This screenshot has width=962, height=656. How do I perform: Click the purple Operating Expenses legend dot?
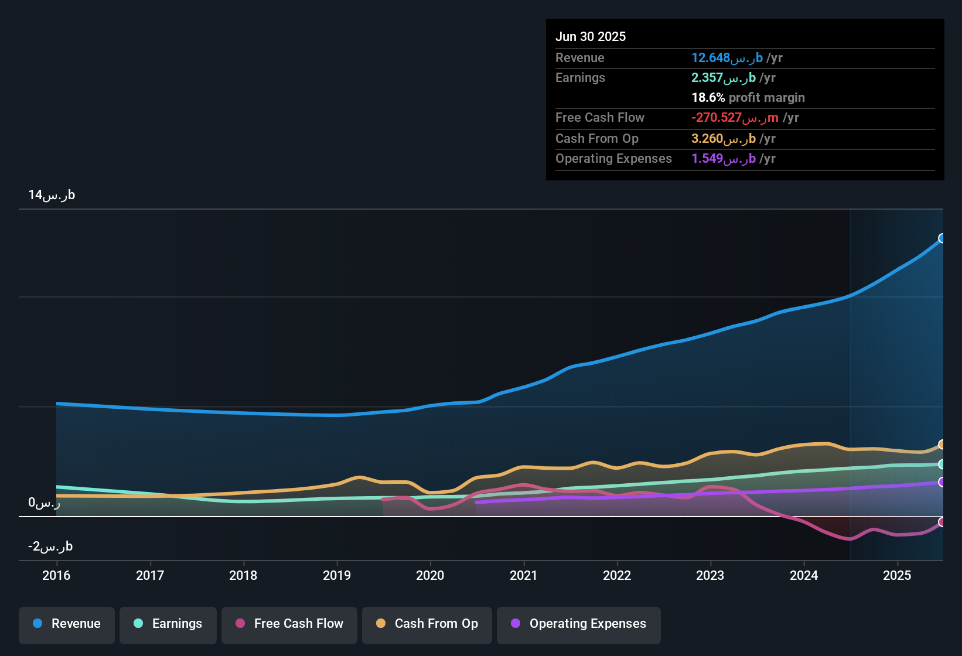(515, 624)
